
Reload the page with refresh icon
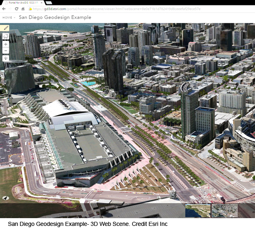point(17,9)
